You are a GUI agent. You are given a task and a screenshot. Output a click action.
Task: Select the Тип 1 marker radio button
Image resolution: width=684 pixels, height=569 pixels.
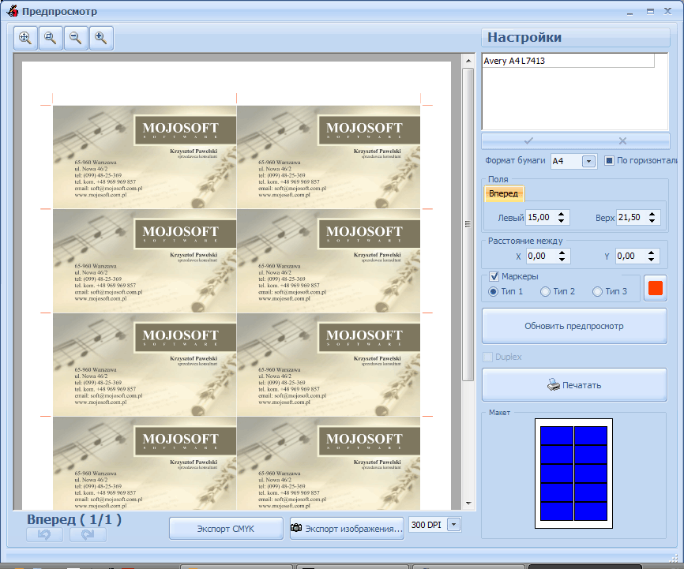(x=493, y=292)
